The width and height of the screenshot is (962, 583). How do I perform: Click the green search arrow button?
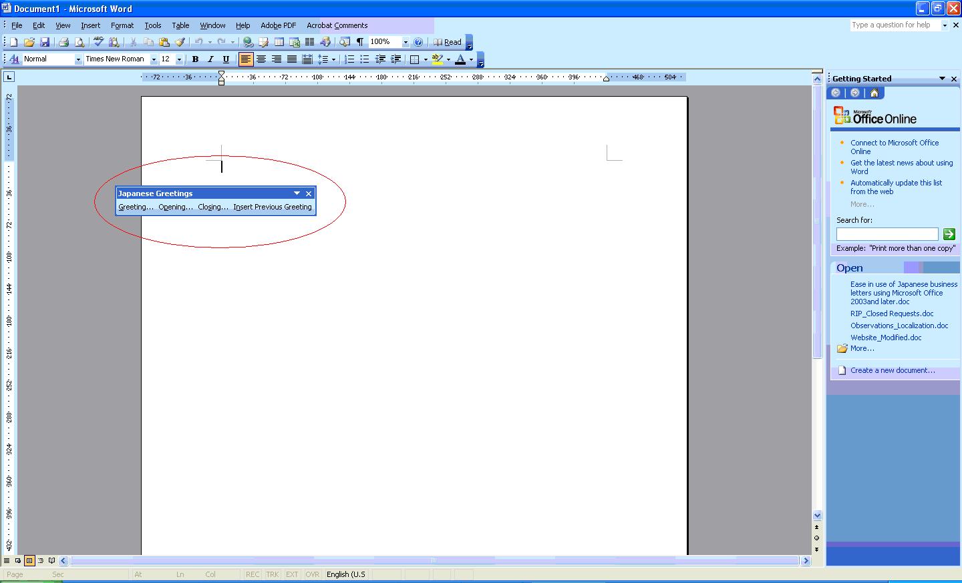click(x=949, y=234)
